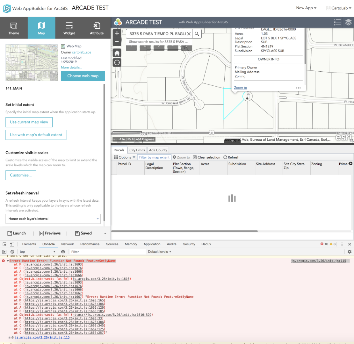Open the Previews option
This screenshot has height=344, width=354.
click(x=50, y=233)
